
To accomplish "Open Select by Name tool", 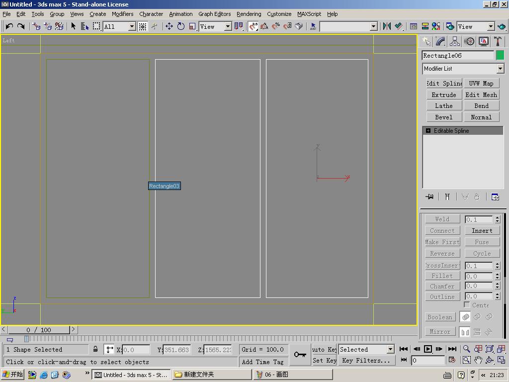I will click(x=85, y=26).
